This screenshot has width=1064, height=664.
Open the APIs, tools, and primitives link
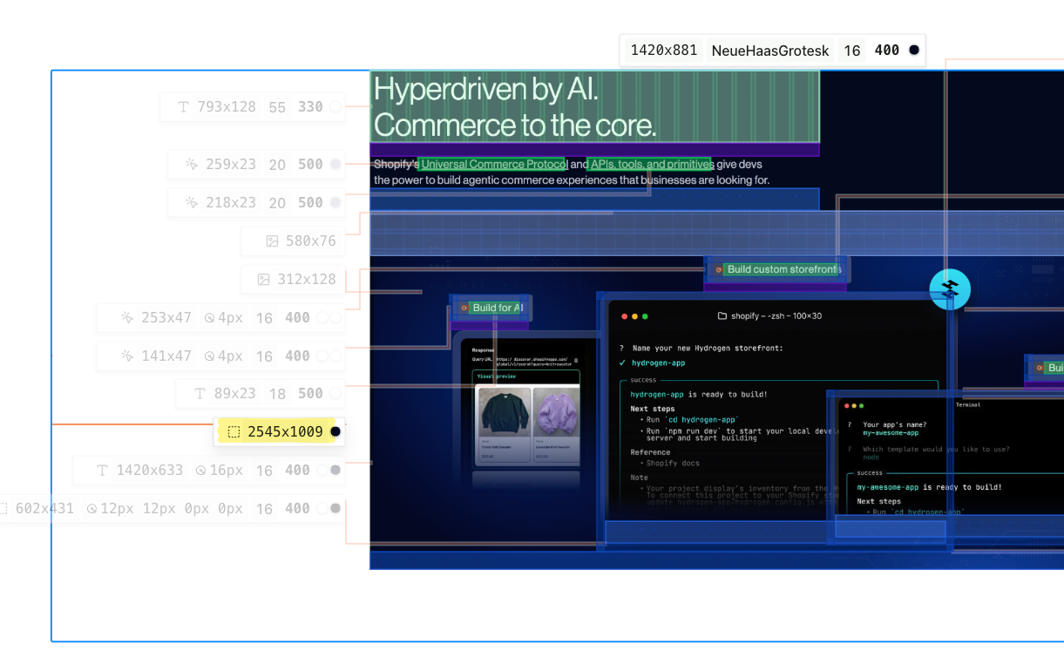pyautogui.click(x=651, y=164)
